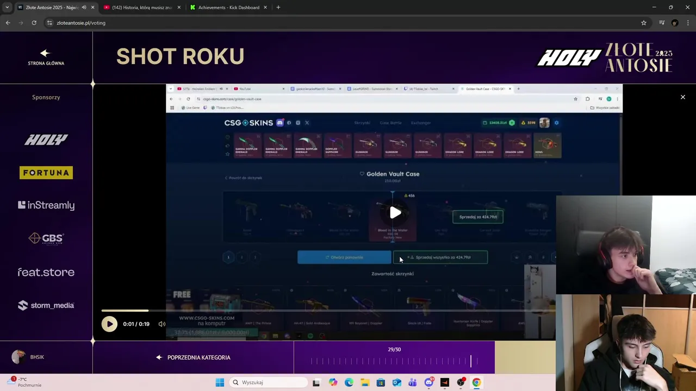Launch Copilot from the taskbar
The width and height of the screenshot is (696, 391).
pyautogui.click(x=333, y=382)
